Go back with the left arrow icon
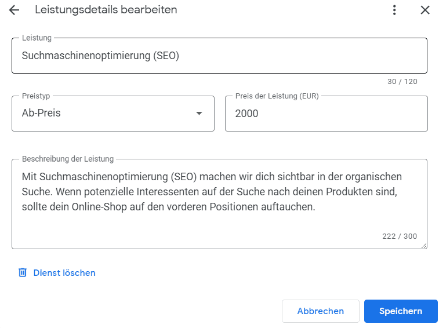 point(14,10)
